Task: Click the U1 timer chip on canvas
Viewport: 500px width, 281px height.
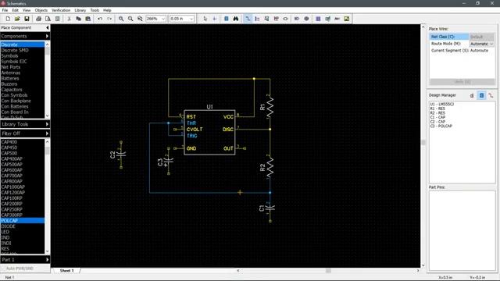Action: coord(209,133)
